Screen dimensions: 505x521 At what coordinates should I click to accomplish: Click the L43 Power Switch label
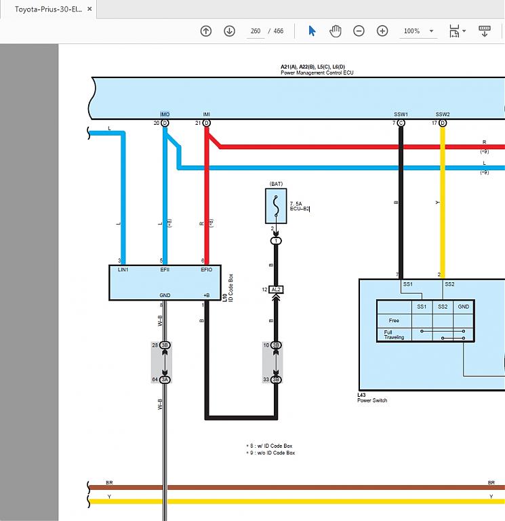pos(372,398)
